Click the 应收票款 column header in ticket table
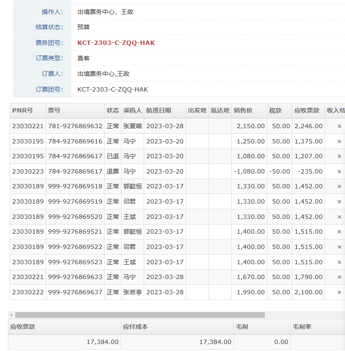Viewport: 345px width, 351px height. pyautogui.click(x=307, y=110)
